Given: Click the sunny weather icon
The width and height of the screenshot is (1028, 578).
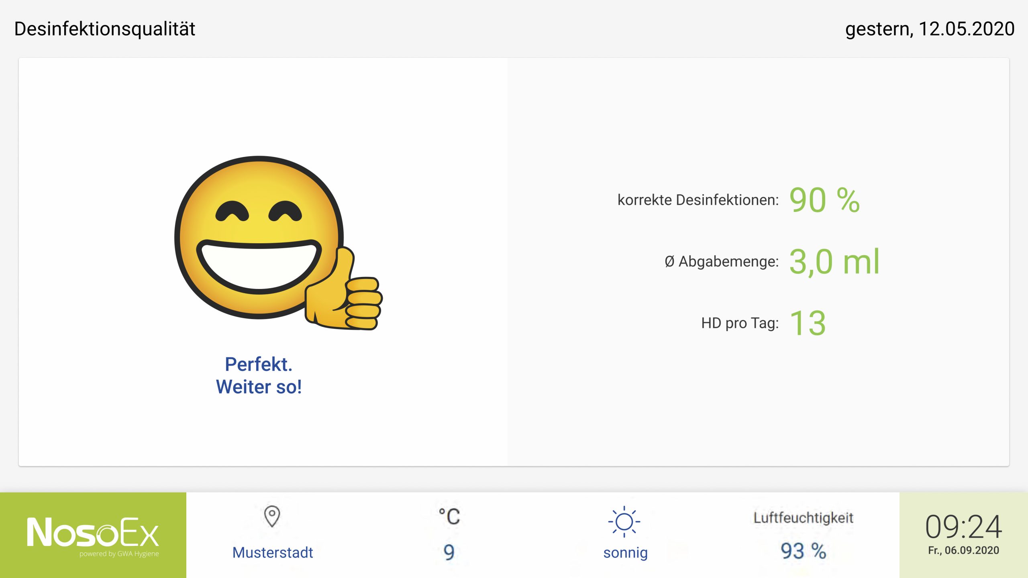Looking at the screenshot, I should [624, 522].
